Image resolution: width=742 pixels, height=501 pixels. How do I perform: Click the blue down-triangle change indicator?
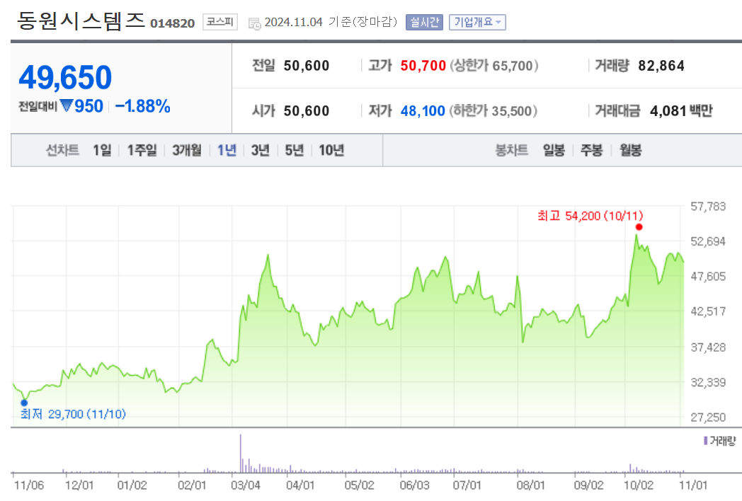[67, 105]
